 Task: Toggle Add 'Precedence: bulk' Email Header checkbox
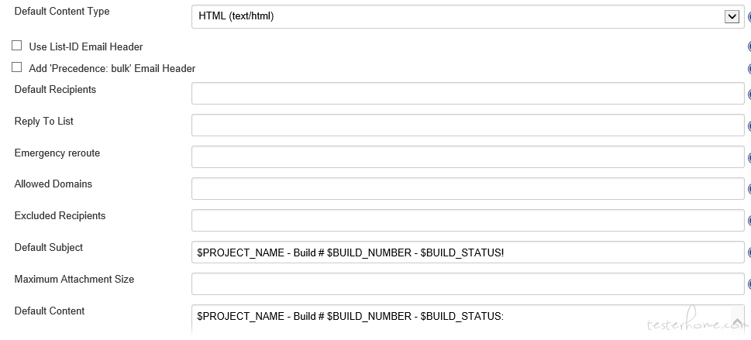[17, 67]
